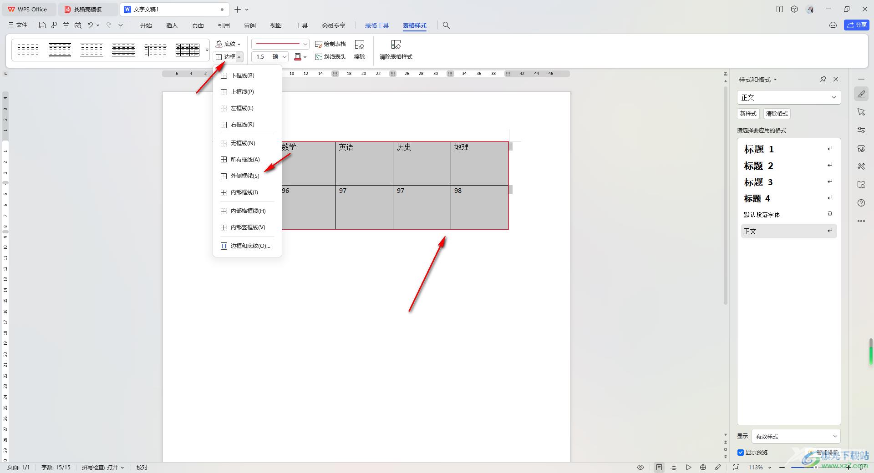The height and width of the screenshot is (473, 874).
Task: Apply the 标题 3 style
Action: point(789,182)
